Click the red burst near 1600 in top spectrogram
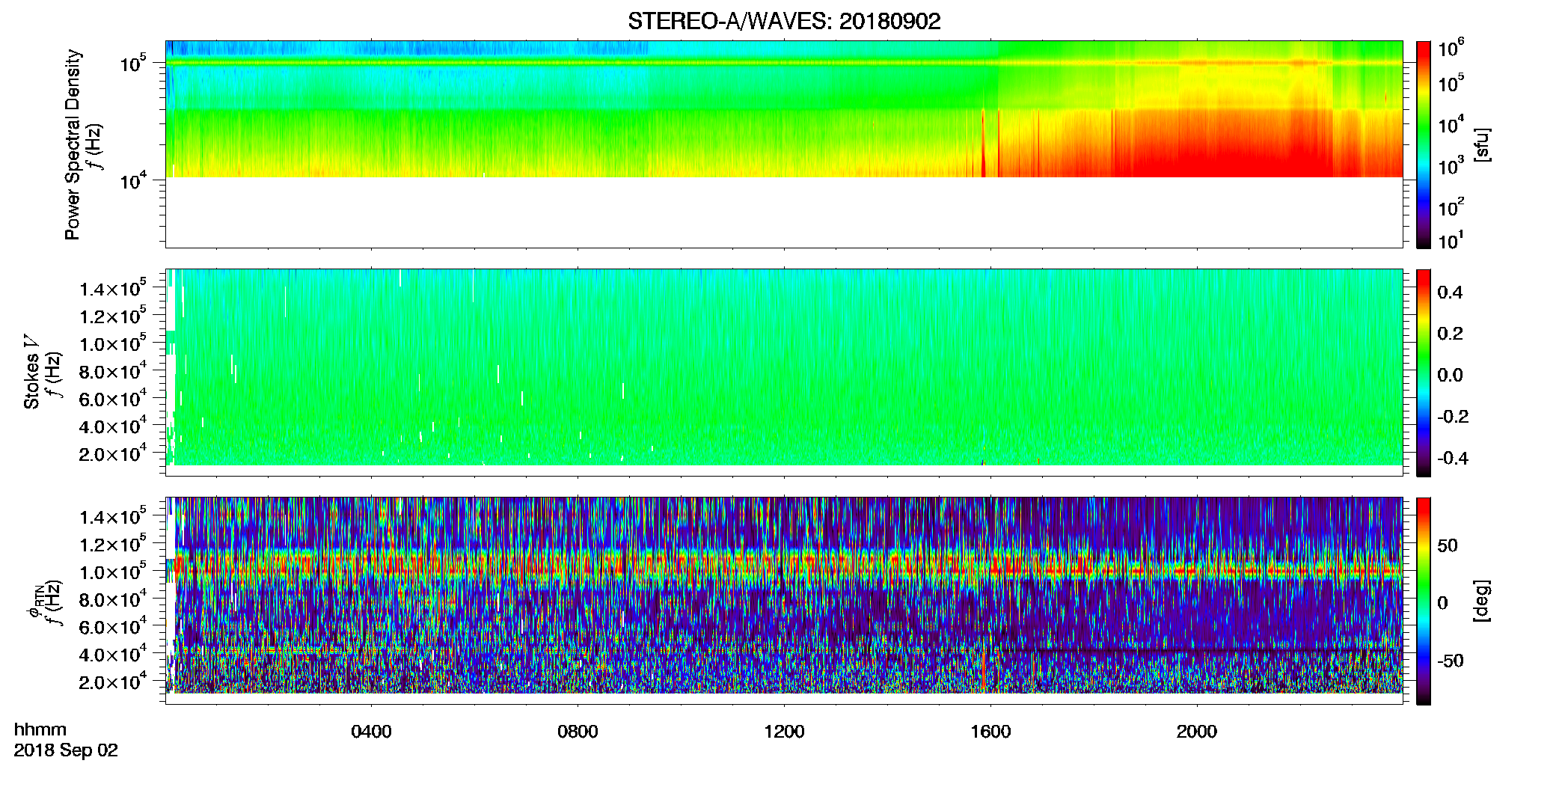This screenshot has width=1568, height=808. pyautogui.click(x=983, y=144)
